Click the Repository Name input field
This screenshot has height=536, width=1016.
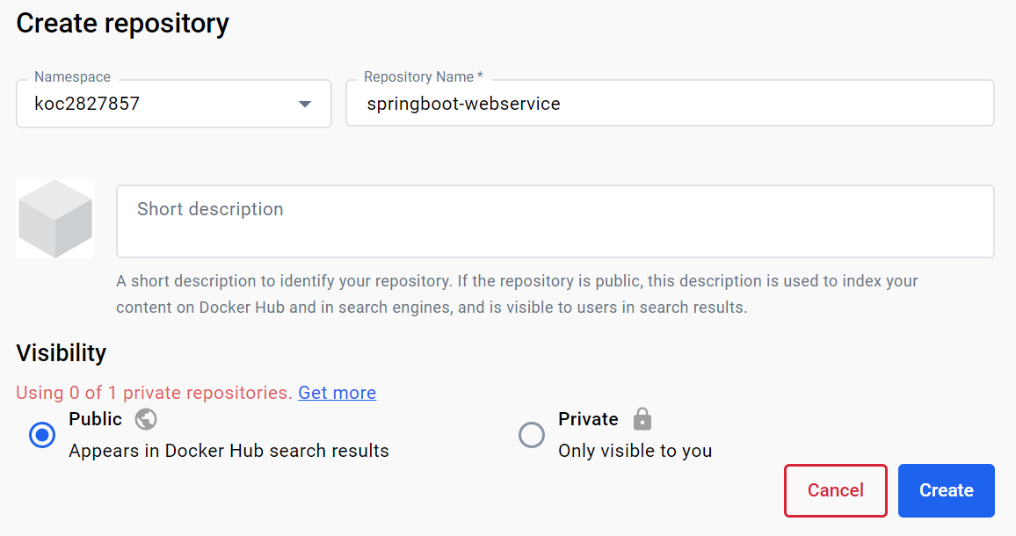pos(669,104)
